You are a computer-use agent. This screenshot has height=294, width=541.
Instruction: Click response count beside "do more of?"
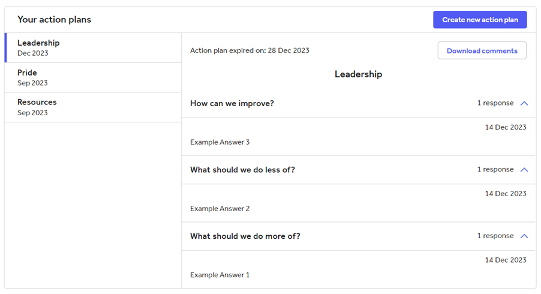click(495, 236)
